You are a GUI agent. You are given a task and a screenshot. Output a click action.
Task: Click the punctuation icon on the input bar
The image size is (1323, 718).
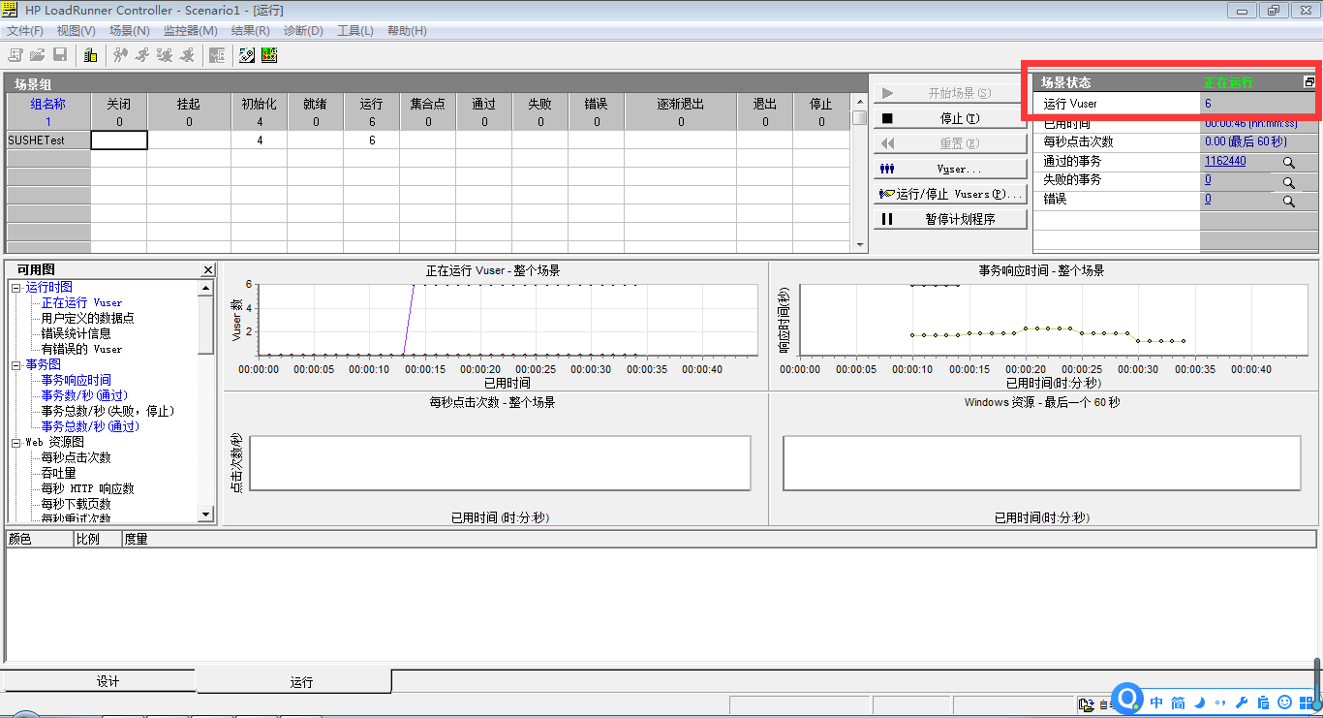1220,702
